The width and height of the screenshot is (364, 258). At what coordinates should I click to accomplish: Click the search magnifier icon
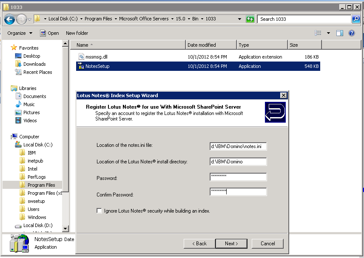pos(356,19)
